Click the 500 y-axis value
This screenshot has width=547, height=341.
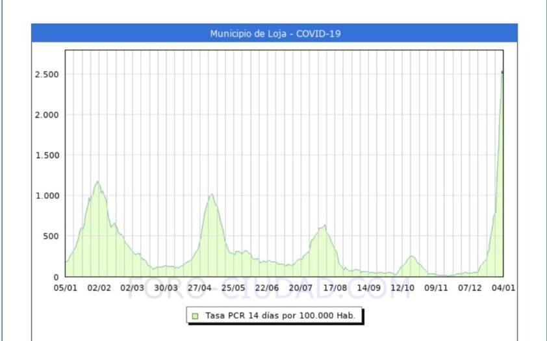click(x=51, y=236)
